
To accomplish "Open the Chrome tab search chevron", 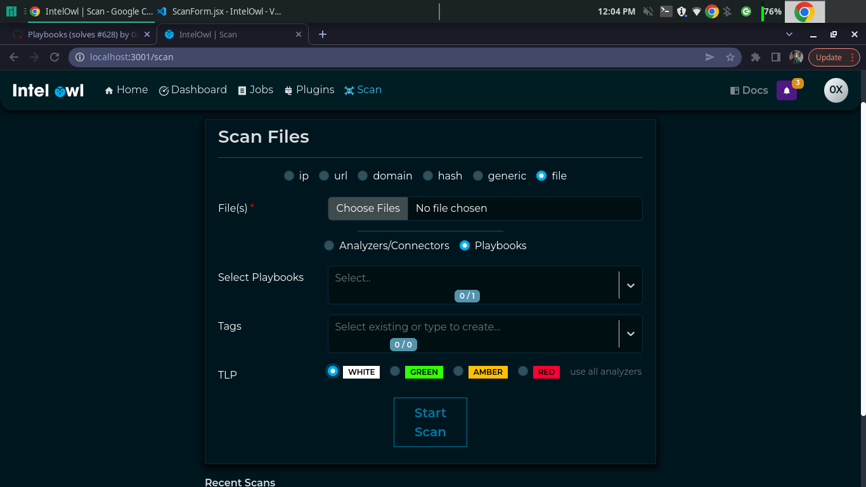I will pyautogui.click(x=789, y=34).
